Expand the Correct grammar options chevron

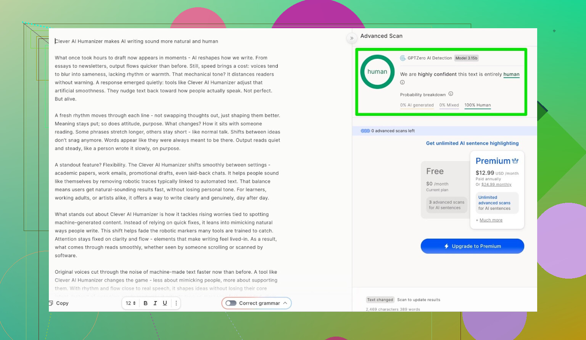(x=285, y=303)
